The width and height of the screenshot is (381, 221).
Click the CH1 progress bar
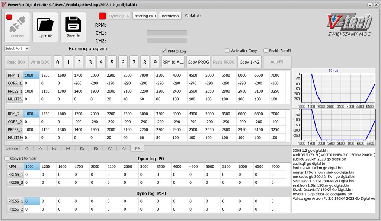pos(167,33)
